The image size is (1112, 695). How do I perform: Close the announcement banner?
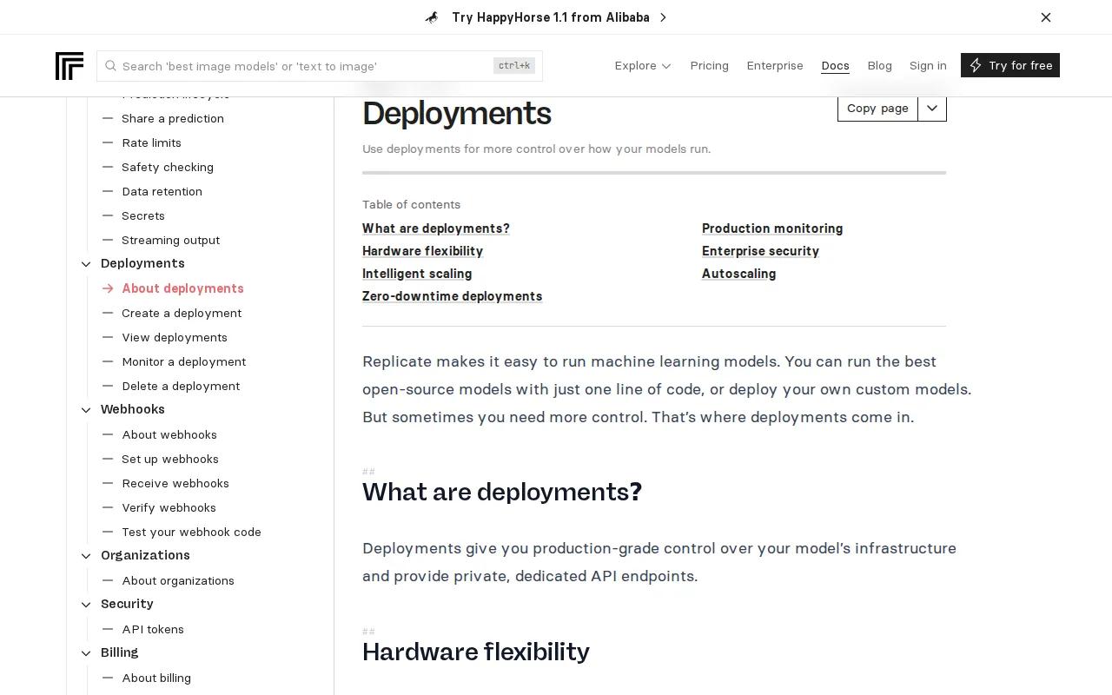1046,17
